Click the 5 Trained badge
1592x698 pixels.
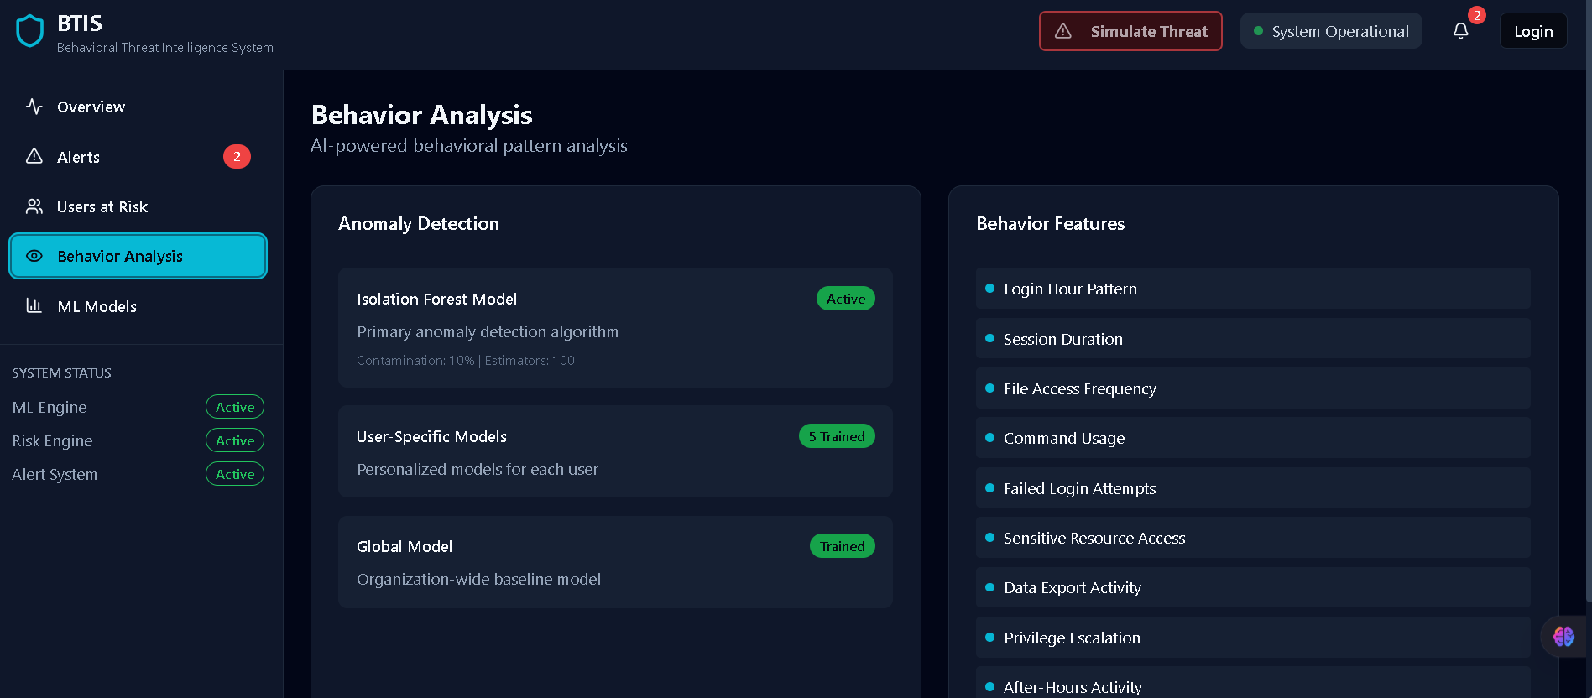point(836,436)
